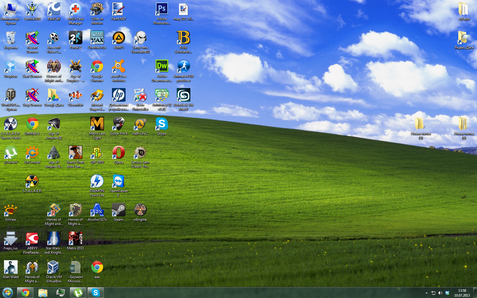Open AnVir Task Manager shortcut

(76, 13)
